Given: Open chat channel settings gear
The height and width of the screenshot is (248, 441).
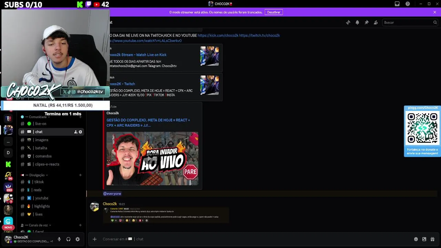Looking at the screenshot, I should (x=80, y=132).
